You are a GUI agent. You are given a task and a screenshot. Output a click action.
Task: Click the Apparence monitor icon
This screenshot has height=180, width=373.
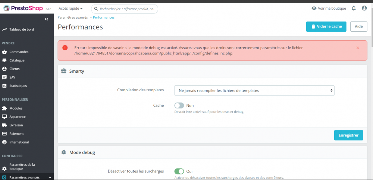click(x=4, y=117)
